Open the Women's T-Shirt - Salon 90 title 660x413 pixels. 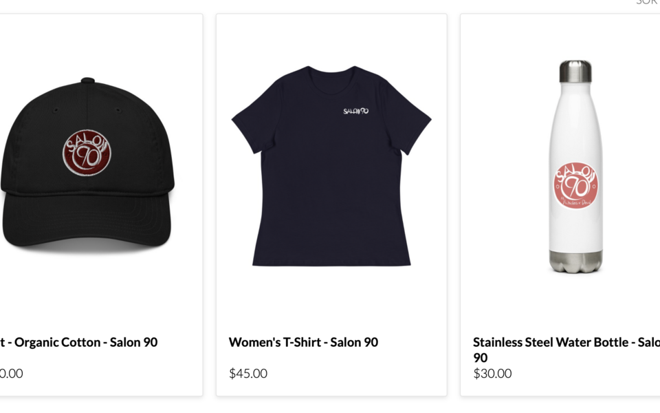coord(303,342)
